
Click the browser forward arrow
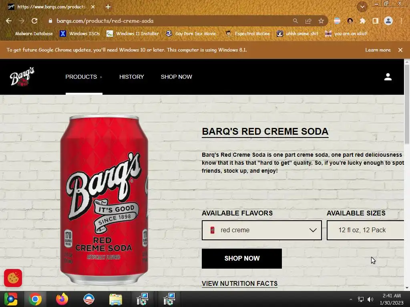click(22, 21)
